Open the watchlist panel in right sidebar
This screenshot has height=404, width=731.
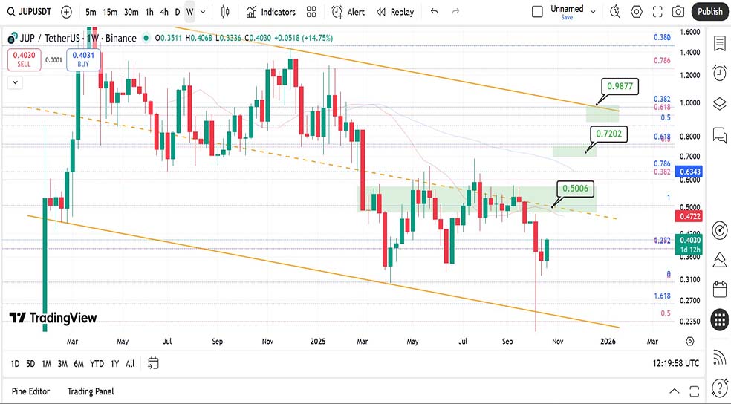pyautogui.click(x=719, y=43)
